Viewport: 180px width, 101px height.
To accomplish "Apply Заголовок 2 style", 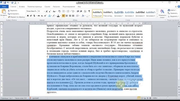I will (129, 13).
